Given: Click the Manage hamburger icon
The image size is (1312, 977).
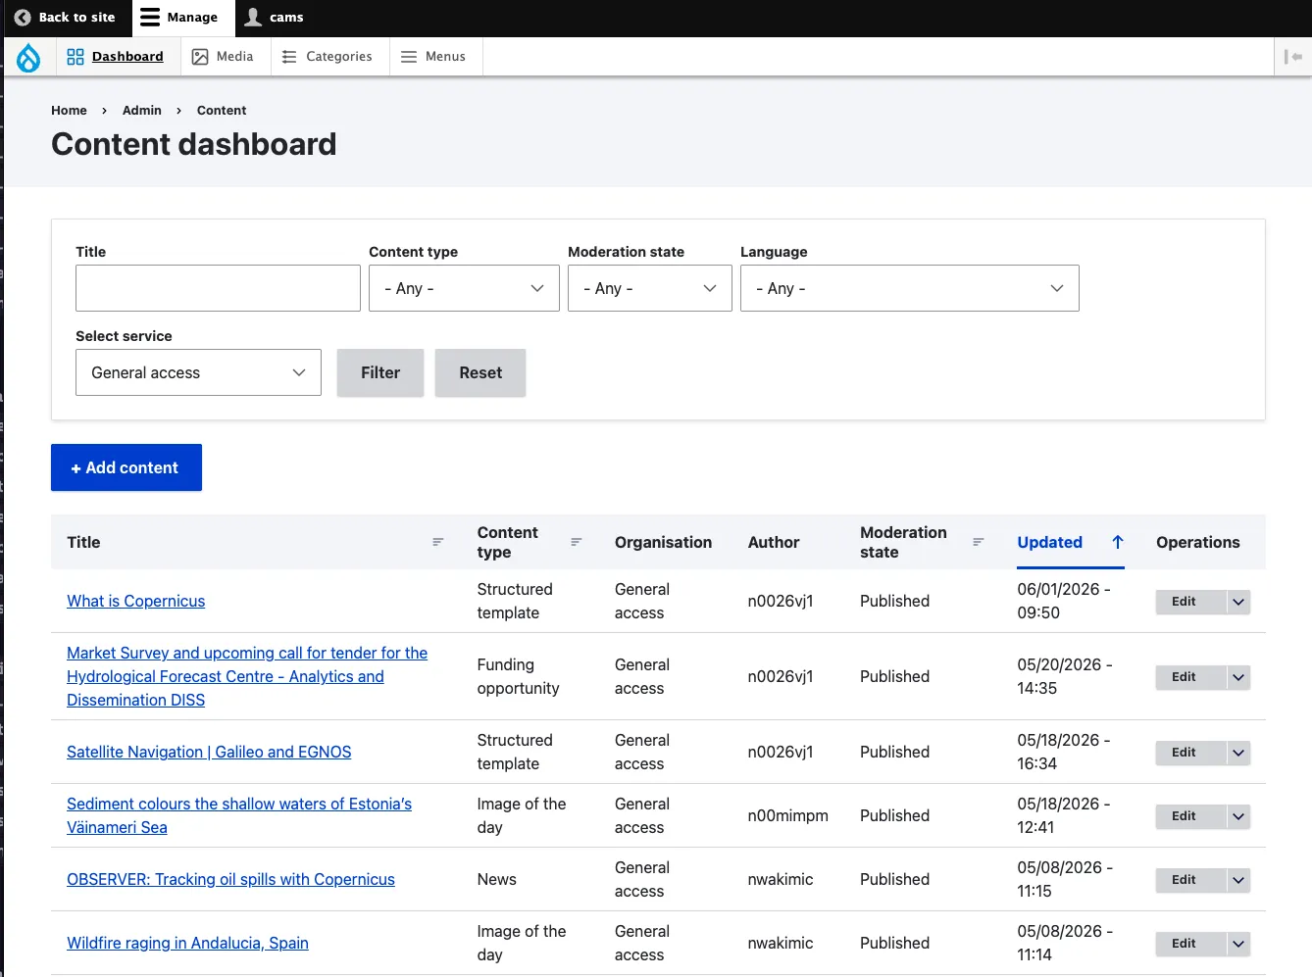Looking at the screenshot, I should (x=150, y=18).
